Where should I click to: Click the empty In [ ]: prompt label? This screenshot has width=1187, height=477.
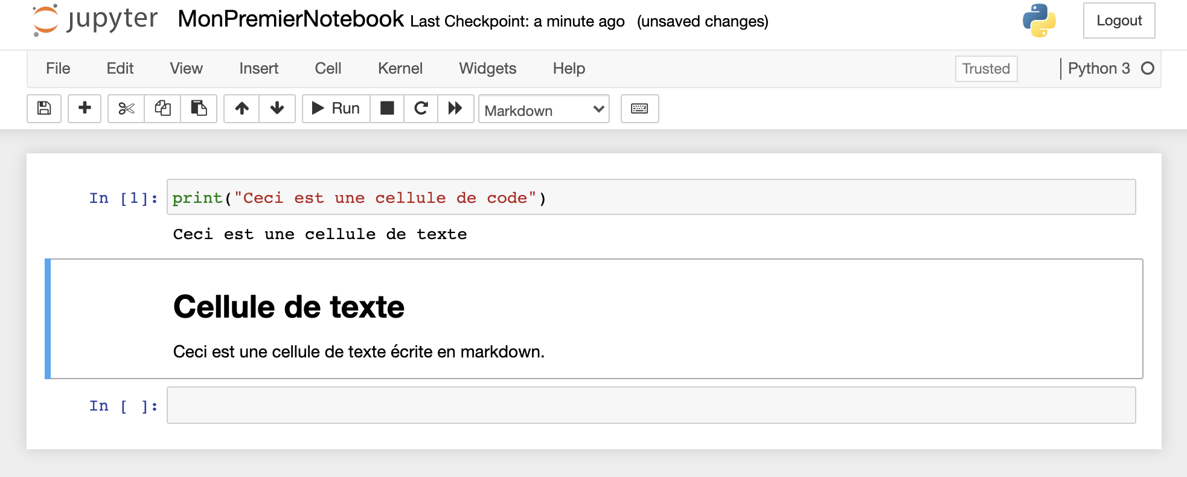[124, 406]
